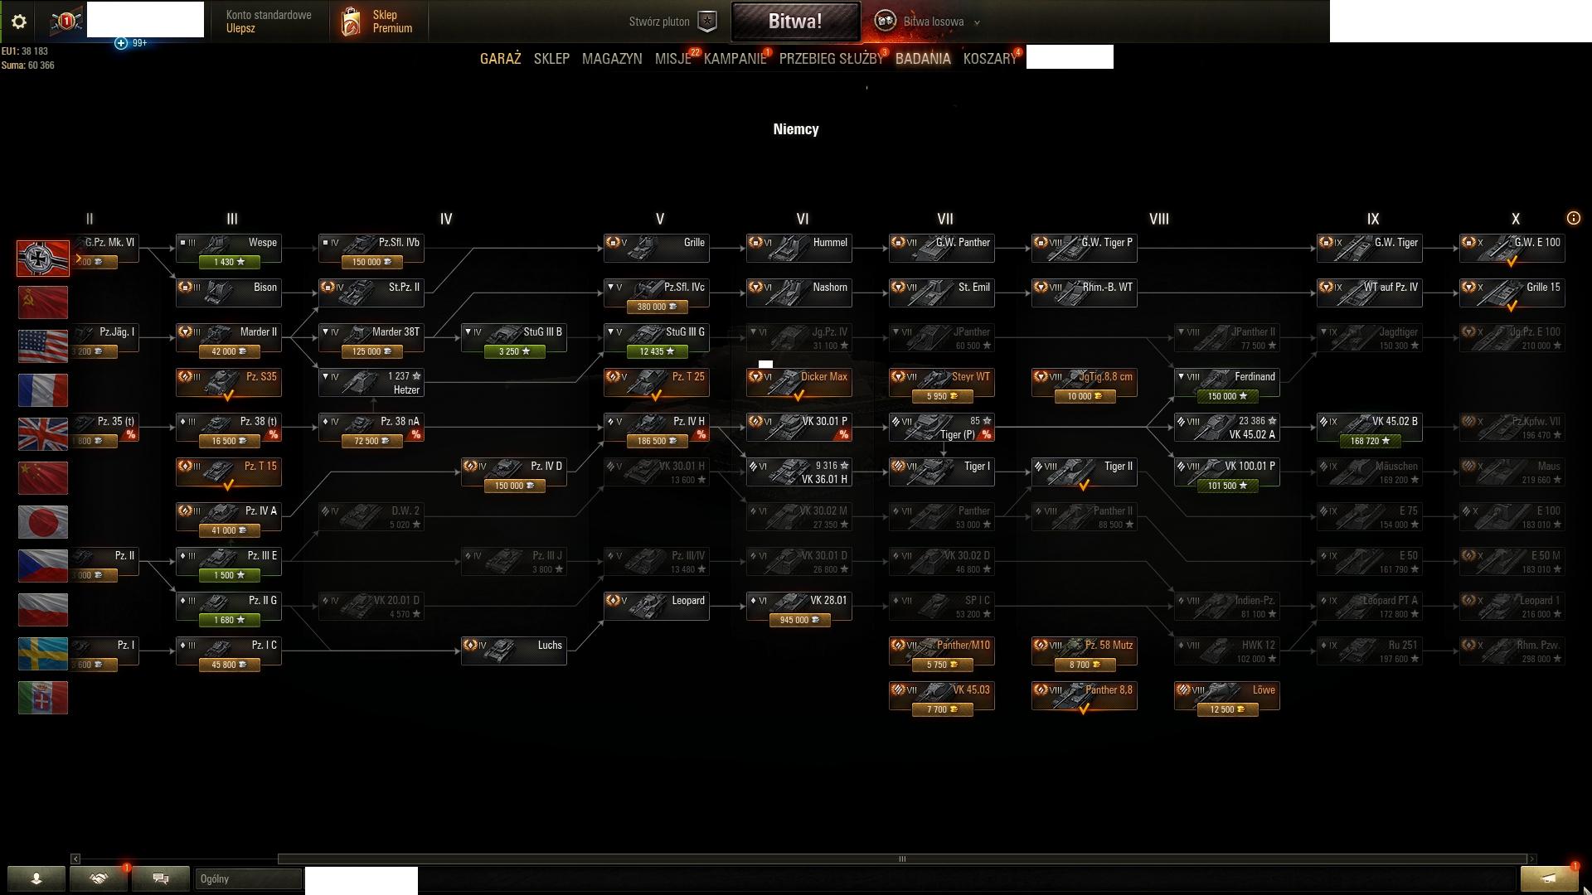1592x895 pixels.
Task: Click the 12 500 gold price under Löwe
Action: [x=1227, y=709]
